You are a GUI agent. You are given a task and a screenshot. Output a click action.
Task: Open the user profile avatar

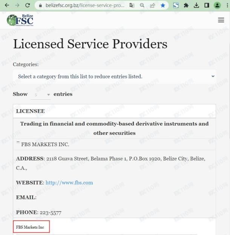[x=217, y=5]
